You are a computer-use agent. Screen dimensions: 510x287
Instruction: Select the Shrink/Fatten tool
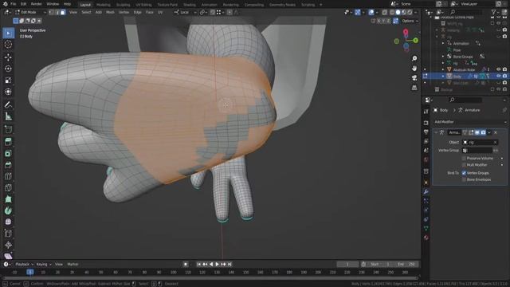8,245
